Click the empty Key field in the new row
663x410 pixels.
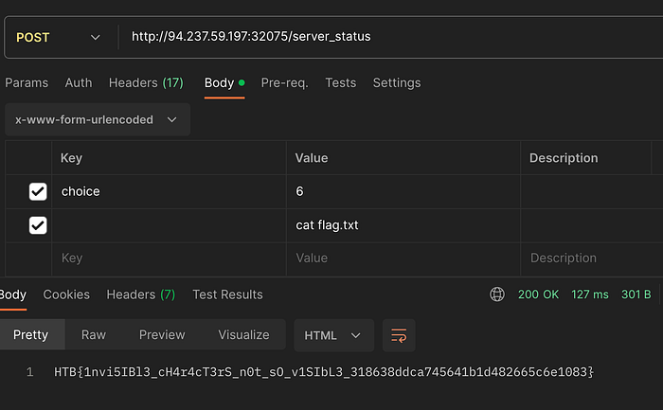click(x=170, y=258)
